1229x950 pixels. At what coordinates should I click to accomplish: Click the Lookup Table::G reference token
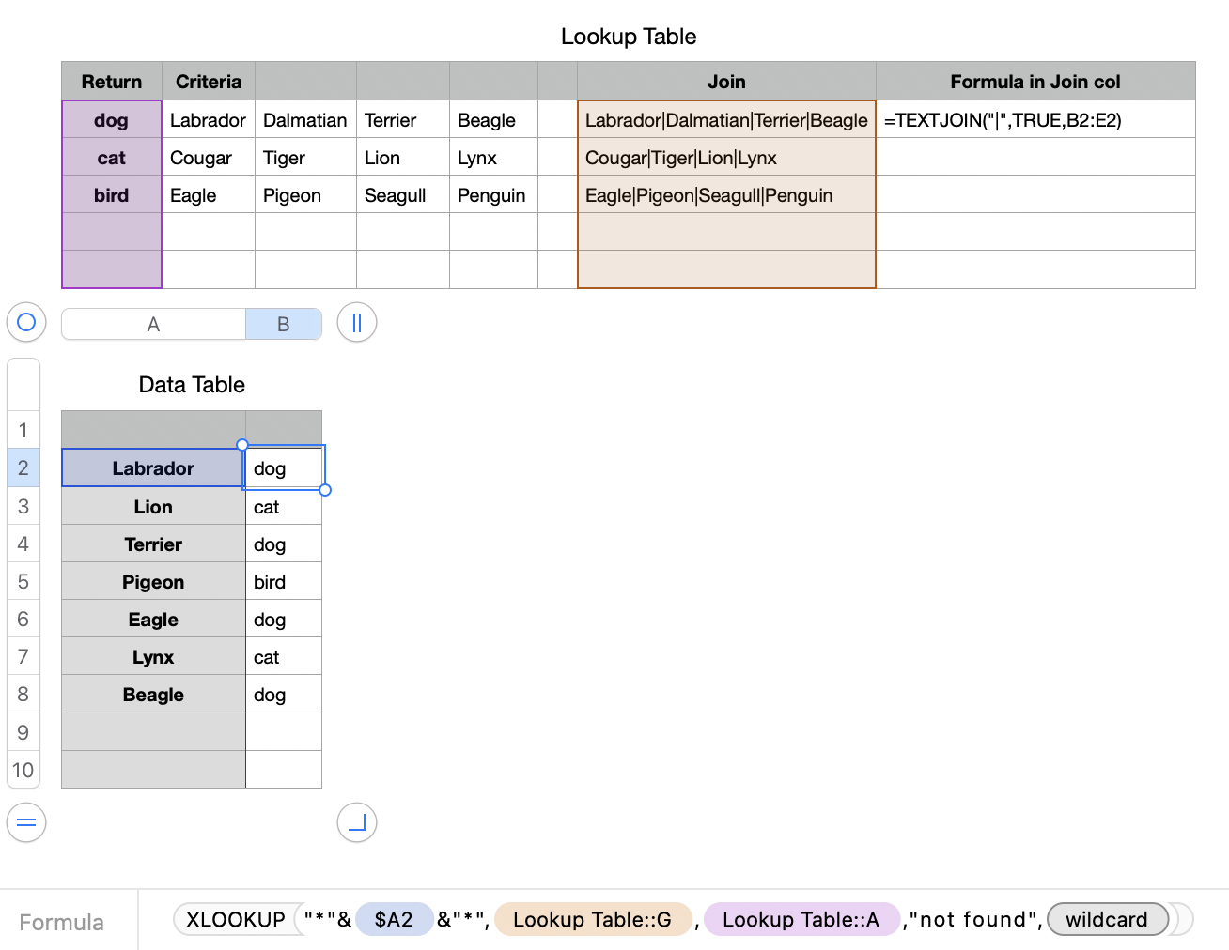(x=592, y=920)
